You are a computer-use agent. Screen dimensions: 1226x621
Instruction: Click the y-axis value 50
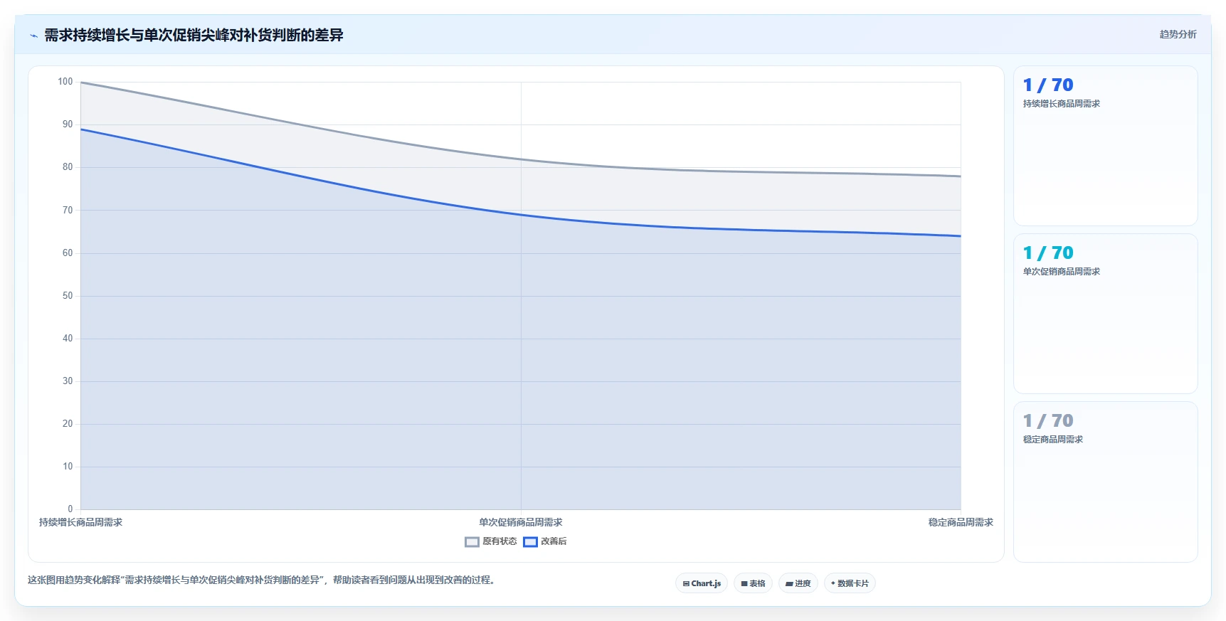(68, 296)
